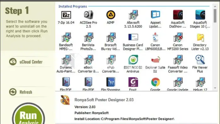This screenshot has width=220, height=124.
Task: Select the Faasoft Video Converter icon
Action: [x=178, y=60]
